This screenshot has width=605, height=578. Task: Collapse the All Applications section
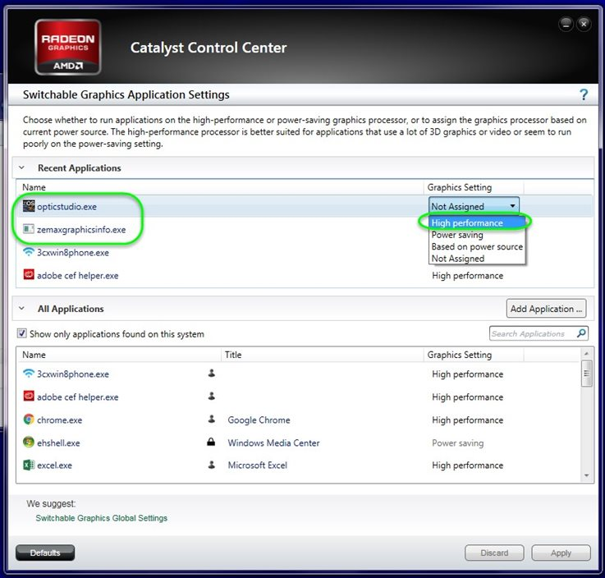[x=21, y=309]
